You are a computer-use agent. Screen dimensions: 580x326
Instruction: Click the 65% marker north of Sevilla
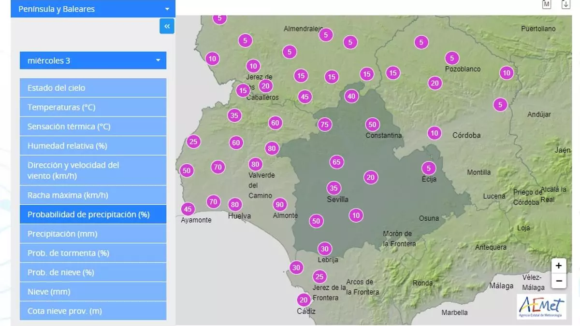(337, 162)
